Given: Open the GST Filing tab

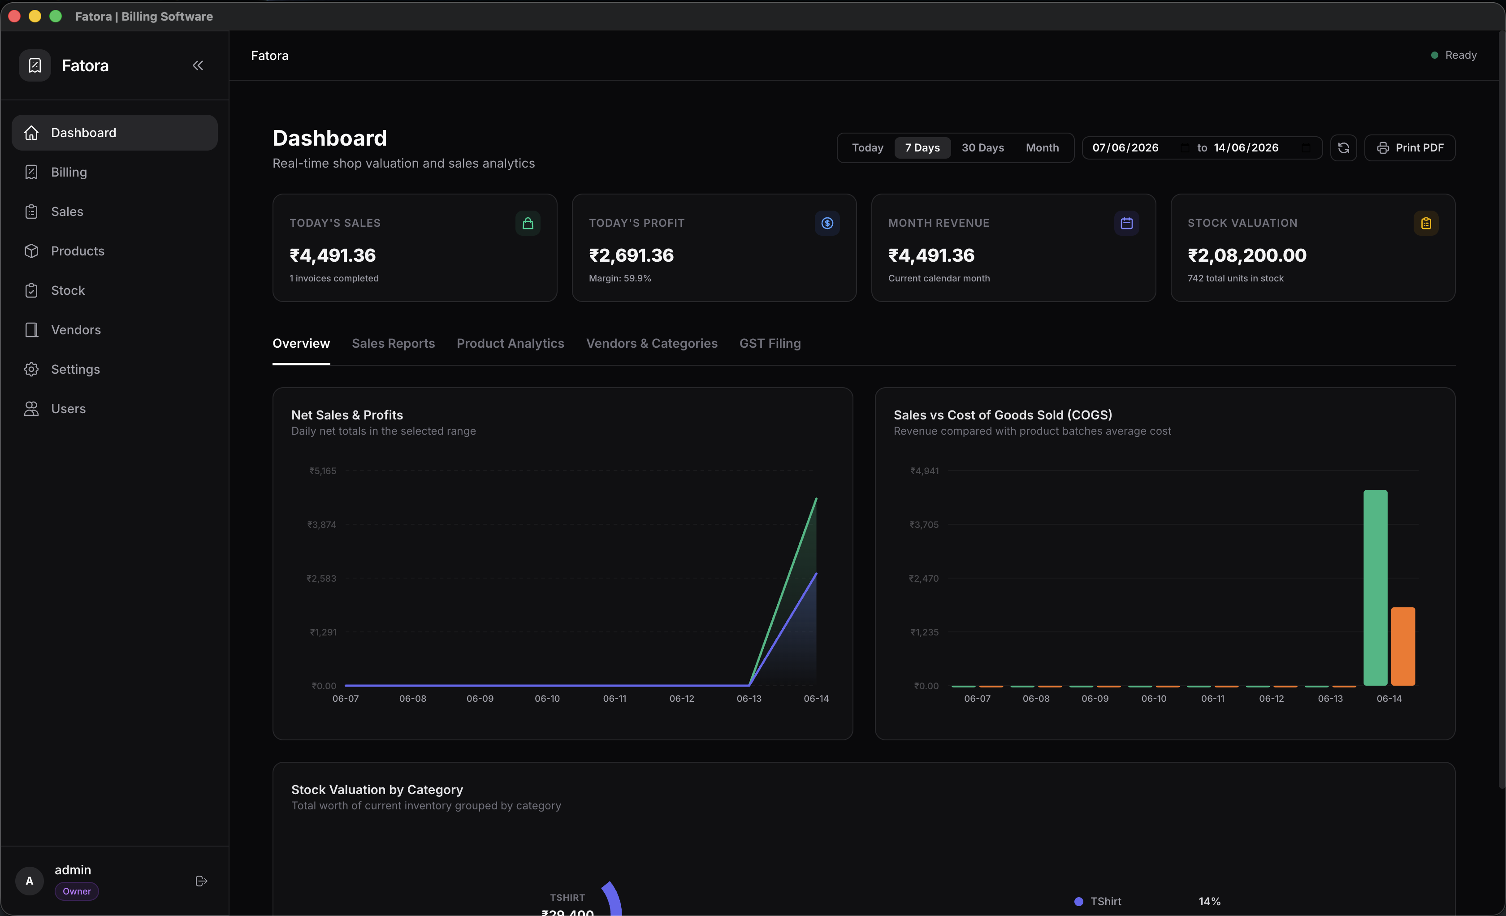Looking at the screenshot, I should (x=770, y=343).
